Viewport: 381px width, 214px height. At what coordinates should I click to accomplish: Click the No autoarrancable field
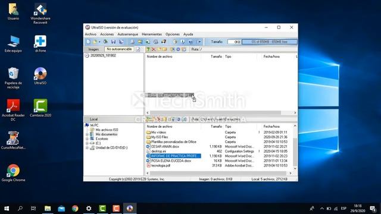point(119,49)
